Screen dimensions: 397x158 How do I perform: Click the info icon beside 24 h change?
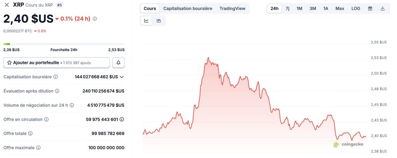pos(95,19)
